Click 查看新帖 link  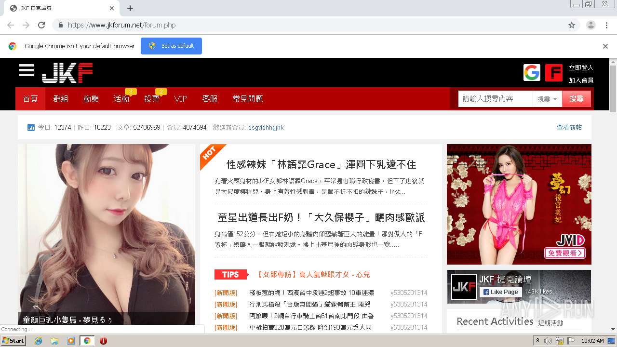pos(569,128)
